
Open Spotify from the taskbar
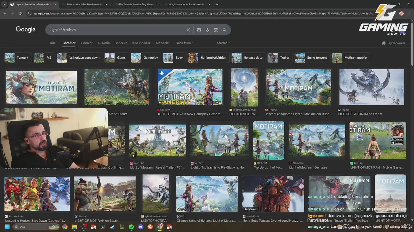tap(131, 227)
